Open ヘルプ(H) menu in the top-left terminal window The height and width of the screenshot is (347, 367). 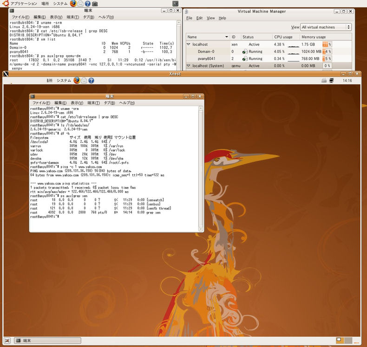106,17
